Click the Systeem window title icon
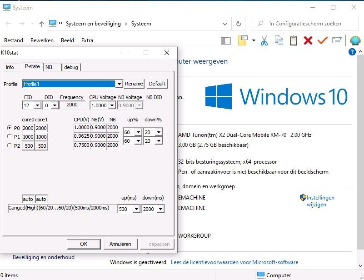Viewport: 364px width, 280px height. (x=7, y=7)
